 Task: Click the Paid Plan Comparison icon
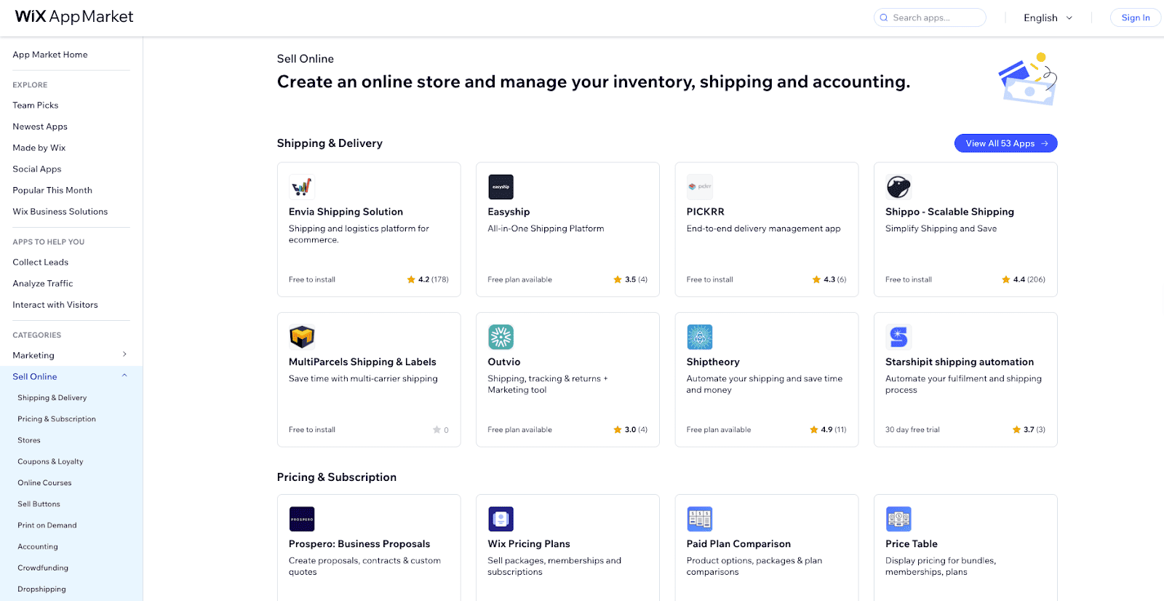tap(699, 519)
